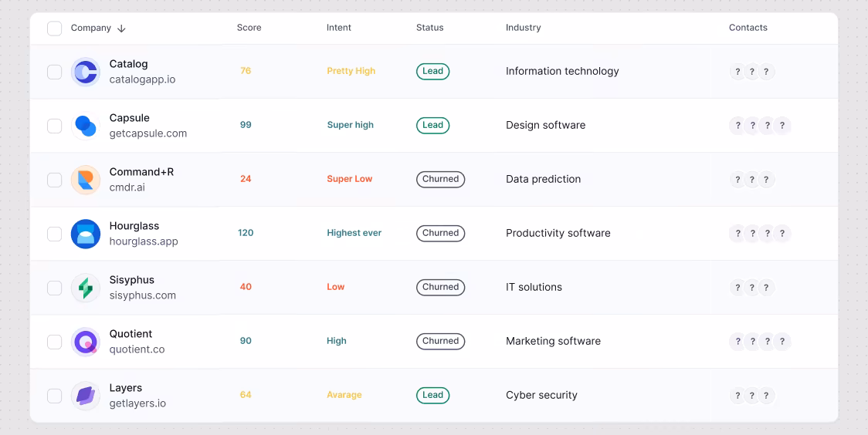Sort by Company column arrow icon
This screenshot has width=868, height=435.
click(x=122, y=29)
